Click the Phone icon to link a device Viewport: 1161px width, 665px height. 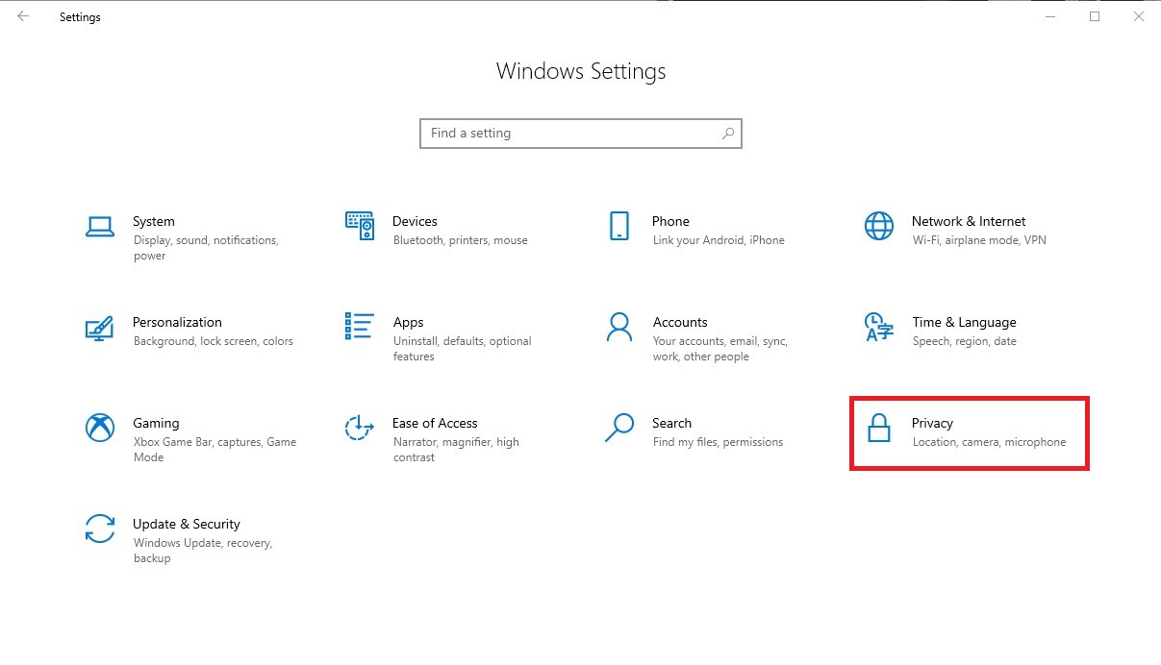point(618,227)
